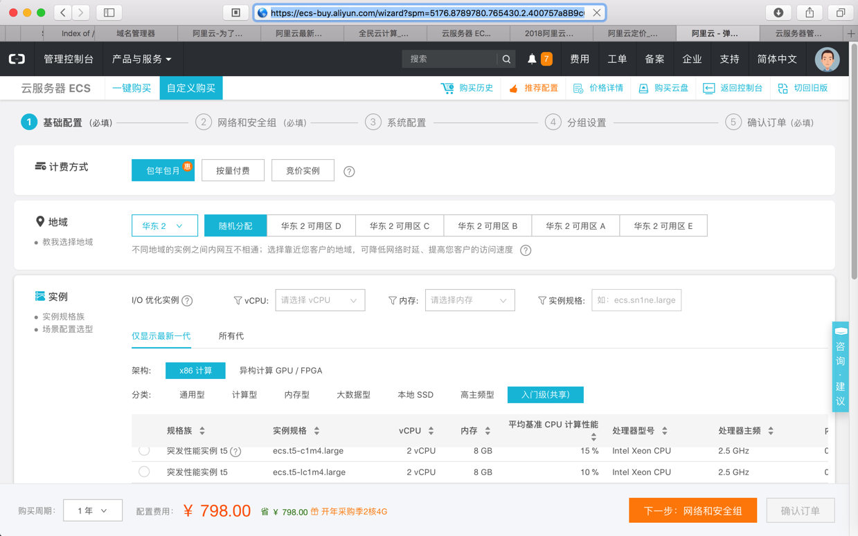Click the search magnifier icon
Viewport: 858px width, 536px height.
point(506,59)
